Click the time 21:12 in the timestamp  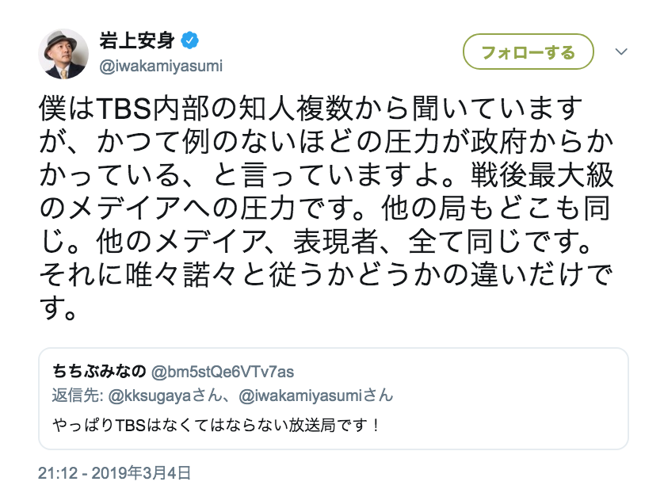point(56,472)
